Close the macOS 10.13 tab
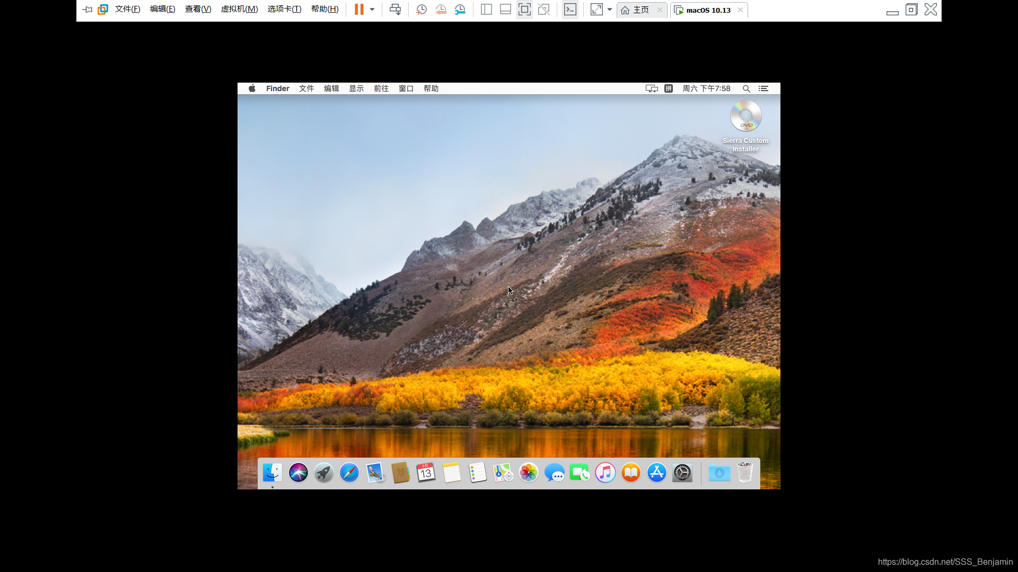The height and width of the screenshot is (572, 1018). click(740, 10)
